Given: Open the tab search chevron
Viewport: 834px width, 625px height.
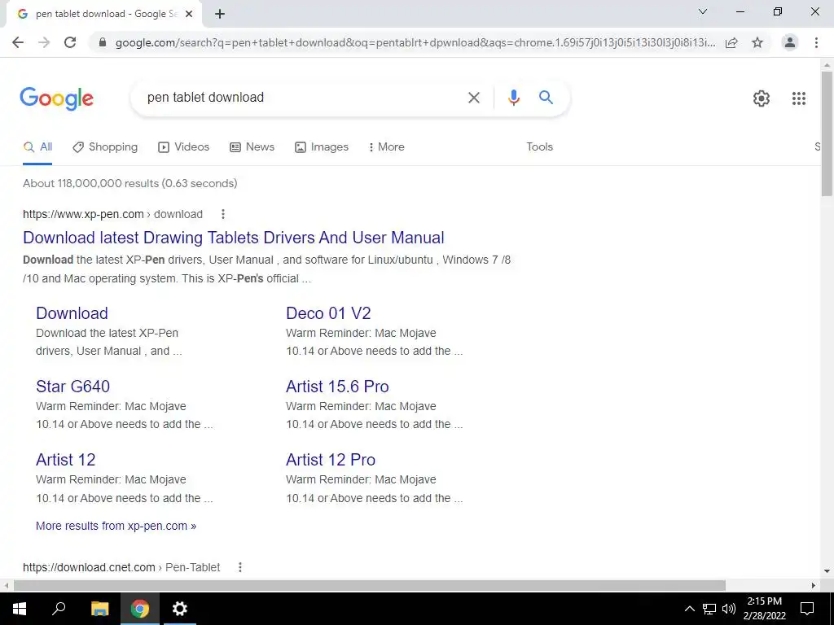Looking at the screenshot, I should point(702,11).
